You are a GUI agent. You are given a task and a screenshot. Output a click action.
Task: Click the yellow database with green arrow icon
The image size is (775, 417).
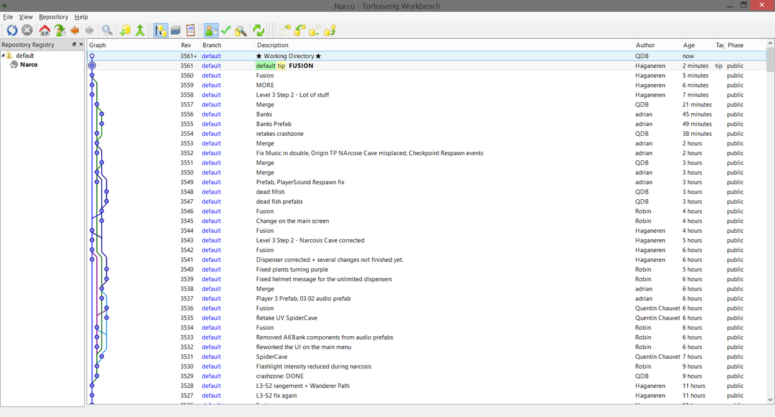pos(125,30)
